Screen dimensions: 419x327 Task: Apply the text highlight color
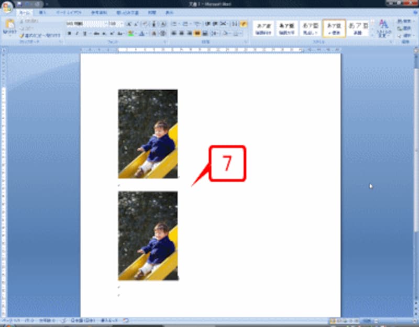point(130,33)
